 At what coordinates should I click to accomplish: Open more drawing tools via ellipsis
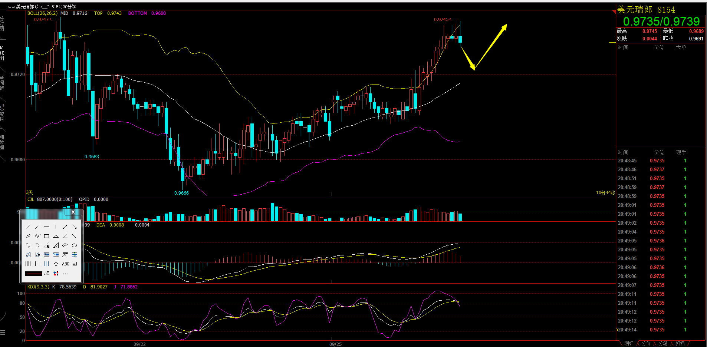coord(66,274)
